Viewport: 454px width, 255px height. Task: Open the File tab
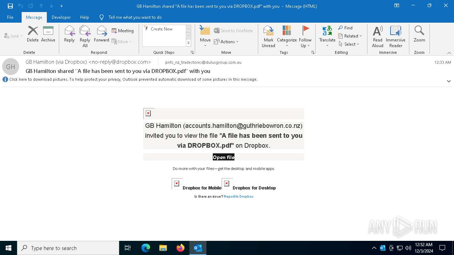pyautogui.click(x=10, y=17)
